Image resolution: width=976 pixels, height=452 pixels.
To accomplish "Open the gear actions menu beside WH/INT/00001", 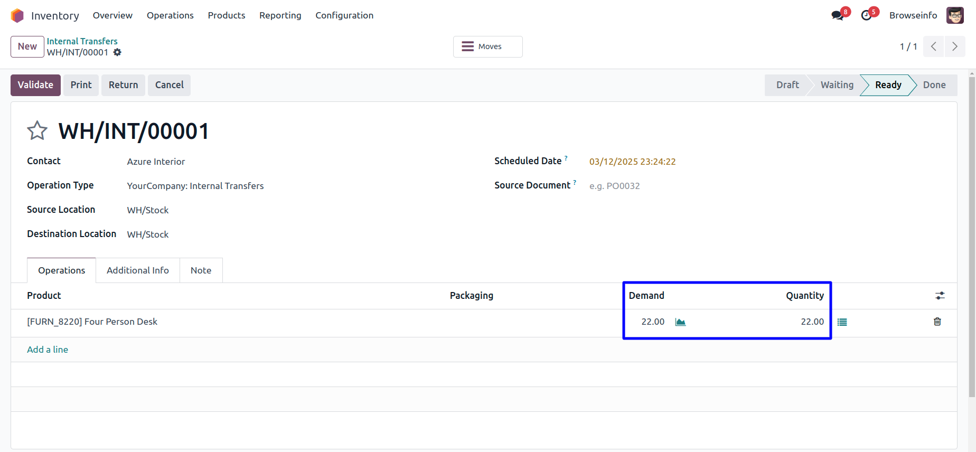I will click(117, 52).
